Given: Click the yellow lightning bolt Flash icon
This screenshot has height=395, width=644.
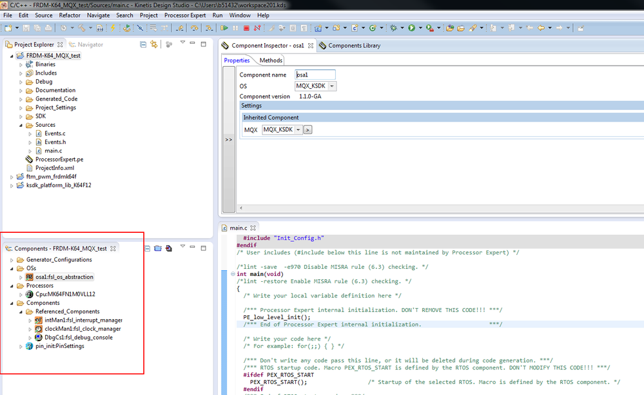Looking at the screenshot, I should (x=113, y=28).
